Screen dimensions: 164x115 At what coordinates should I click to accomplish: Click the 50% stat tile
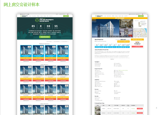tap(101, 46)
